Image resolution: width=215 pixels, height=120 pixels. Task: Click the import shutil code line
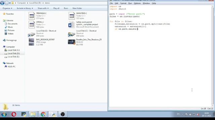(118, 9)
